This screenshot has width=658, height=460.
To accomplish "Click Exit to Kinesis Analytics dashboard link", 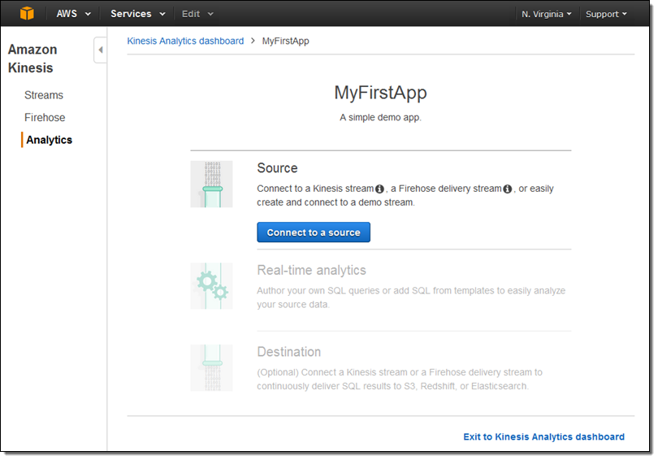I will point(543,437).
